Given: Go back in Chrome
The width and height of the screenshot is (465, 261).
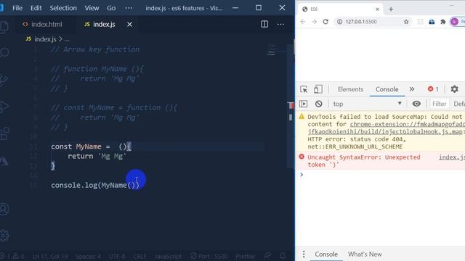Looking at the screenshot, I should coord(302,22).
